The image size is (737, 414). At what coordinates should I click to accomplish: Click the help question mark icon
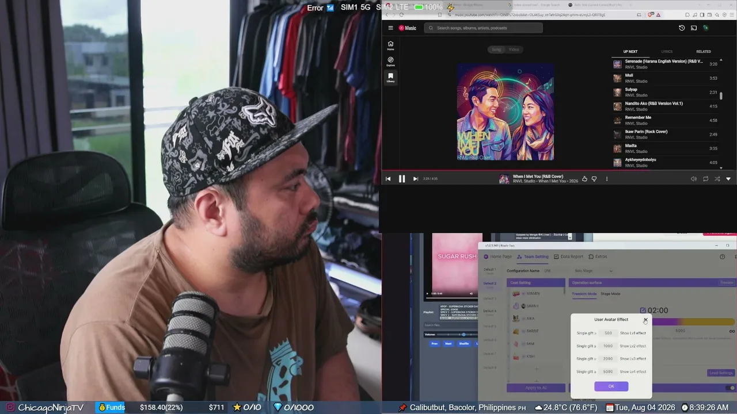click(723, 256)
